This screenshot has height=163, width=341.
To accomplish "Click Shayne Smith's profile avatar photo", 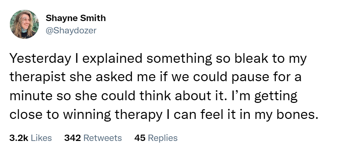I will tap(24, 24).
